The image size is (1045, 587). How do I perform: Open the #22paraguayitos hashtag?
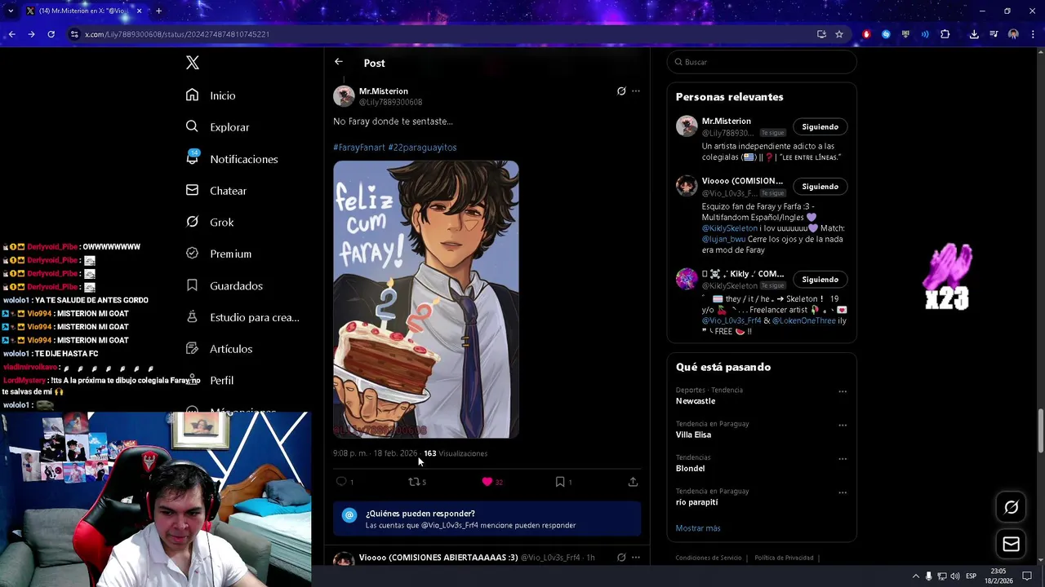pyautogui.click(x=422, y=148)
